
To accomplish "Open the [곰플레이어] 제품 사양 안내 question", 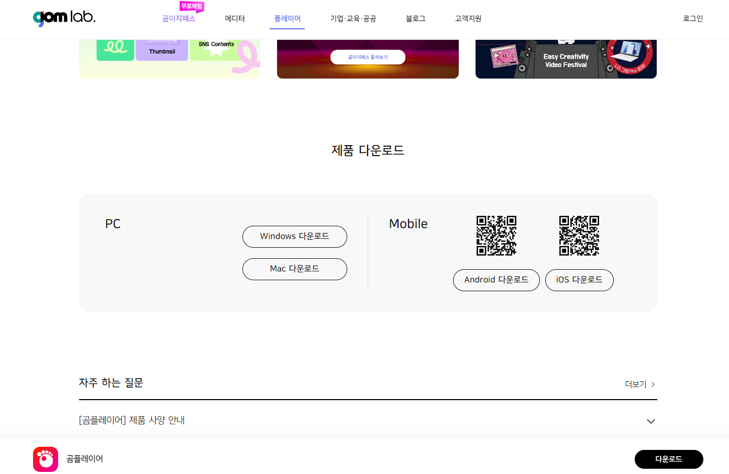I will (x=368, y=421).
